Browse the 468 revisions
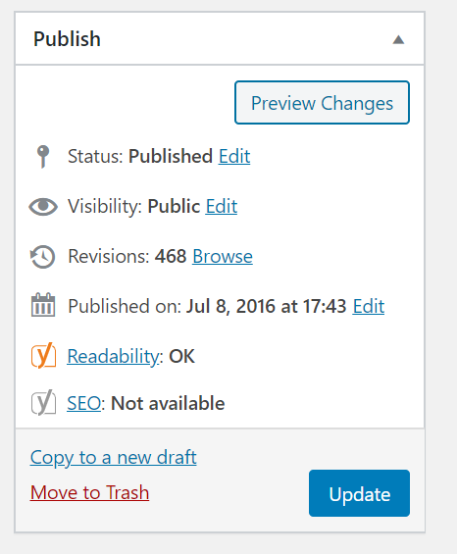Viewport: 457px width, 554px height. click(x=223, y=256)
